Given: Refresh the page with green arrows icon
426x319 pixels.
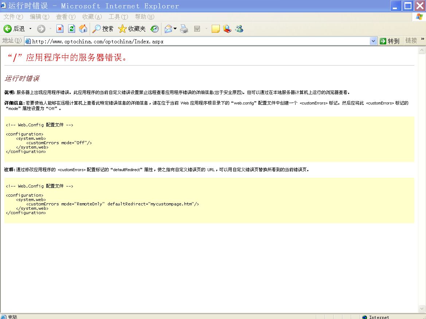Looking at the screenshot, I should click(x=72, y=28).
